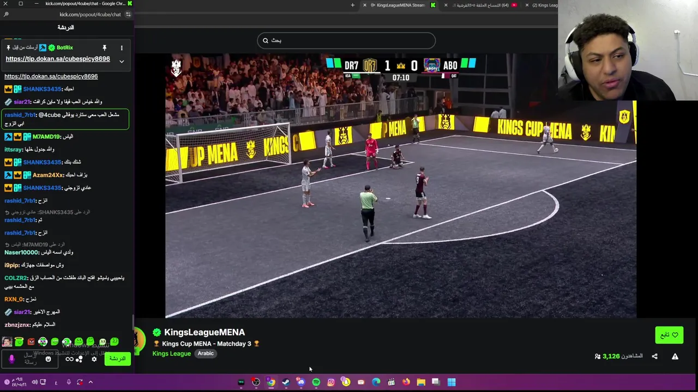Open the Windows Start menu
Viewport: 698px width, 392px height.
[x=452, y=382]
